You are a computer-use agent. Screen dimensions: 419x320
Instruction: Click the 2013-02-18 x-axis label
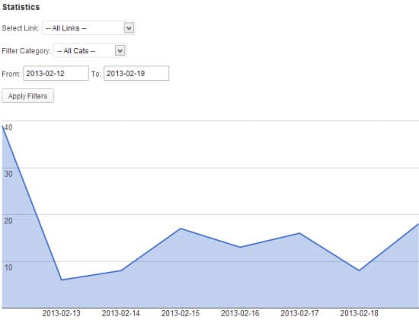pos(359,313)
